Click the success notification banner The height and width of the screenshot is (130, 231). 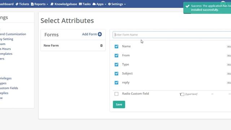(x=207, y=8)
